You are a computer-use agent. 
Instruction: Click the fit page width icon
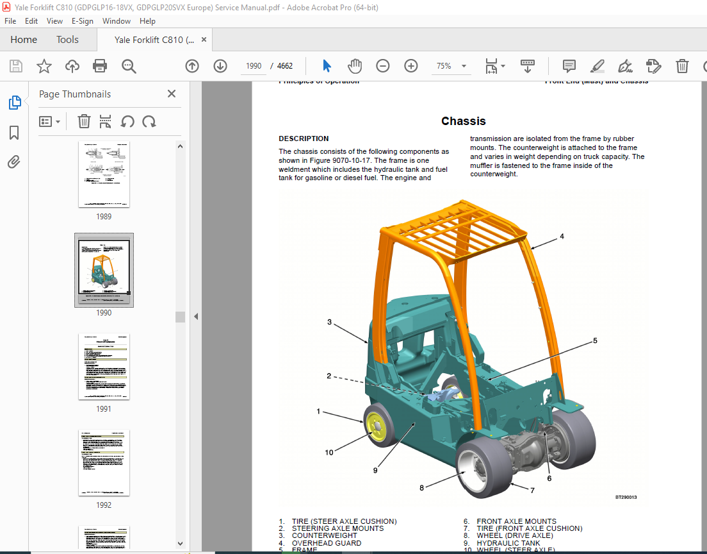tap(491, 66)
